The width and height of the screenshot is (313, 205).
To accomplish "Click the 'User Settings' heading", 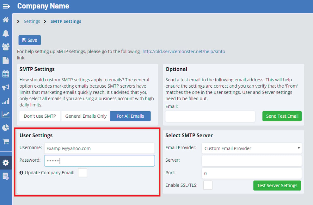I will [36, 135].
